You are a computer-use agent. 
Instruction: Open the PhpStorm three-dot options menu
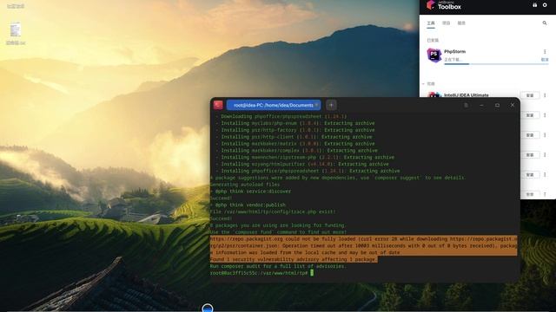point(545,52)
